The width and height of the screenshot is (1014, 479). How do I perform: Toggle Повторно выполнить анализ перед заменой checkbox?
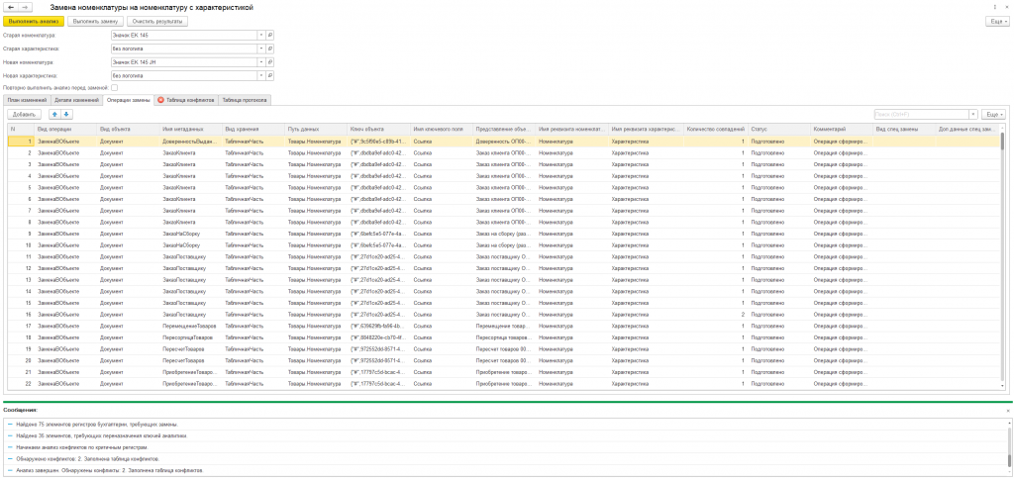[x=115, y=88]
